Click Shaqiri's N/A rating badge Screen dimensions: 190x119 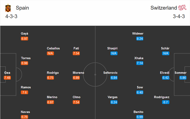(114, 53)
